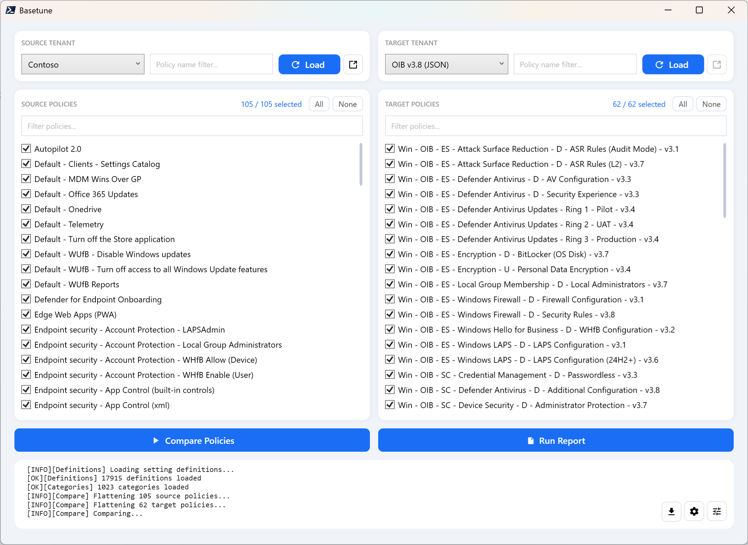
Task: Open source tenant in external window icon
Action: [353, 64]
